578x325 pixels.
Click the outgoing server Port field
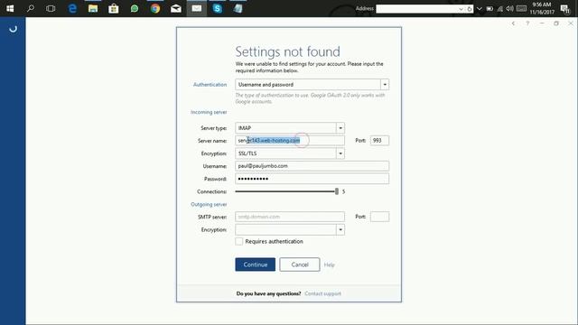379,217
